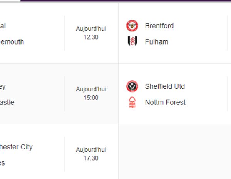
Task: Click the 12:30 time text
Action: point(91,37)
